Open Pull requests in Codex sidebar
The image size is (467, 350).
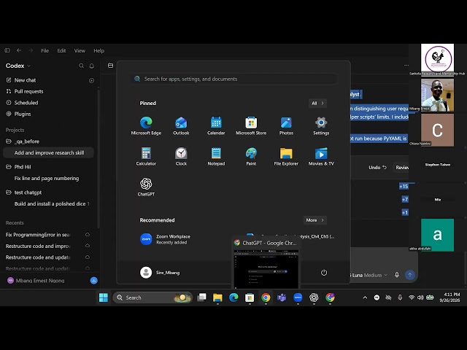(x=28, y=91)
